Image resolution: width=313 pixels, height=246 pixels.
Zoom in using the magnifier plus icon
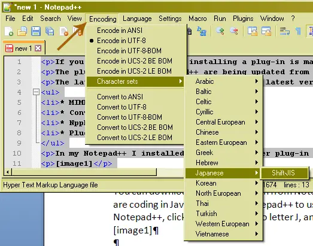(220, 31)
